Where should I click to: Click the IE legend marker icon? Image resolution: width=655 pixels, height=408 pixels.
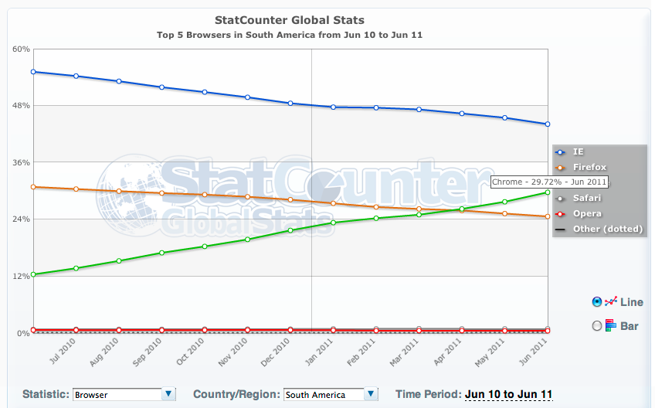pyautogui.click(x=562, y=151)
